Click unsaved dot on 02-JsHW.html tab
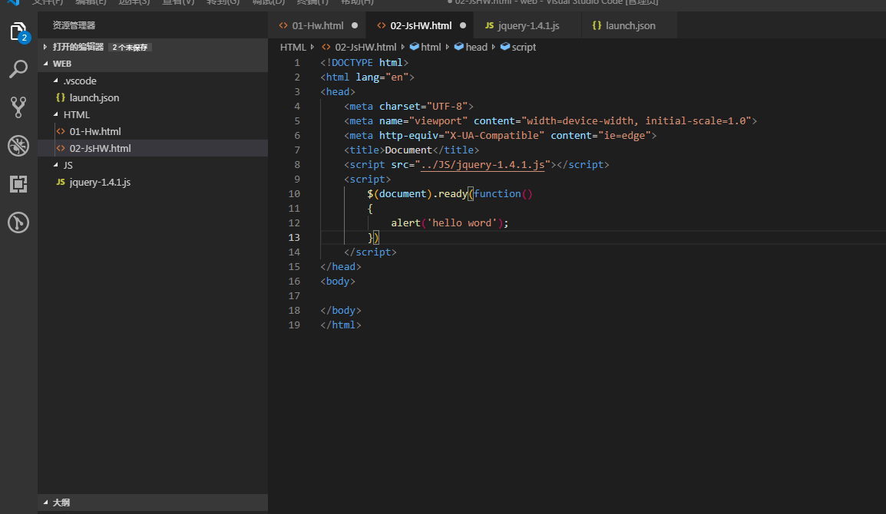 [462, 25]
